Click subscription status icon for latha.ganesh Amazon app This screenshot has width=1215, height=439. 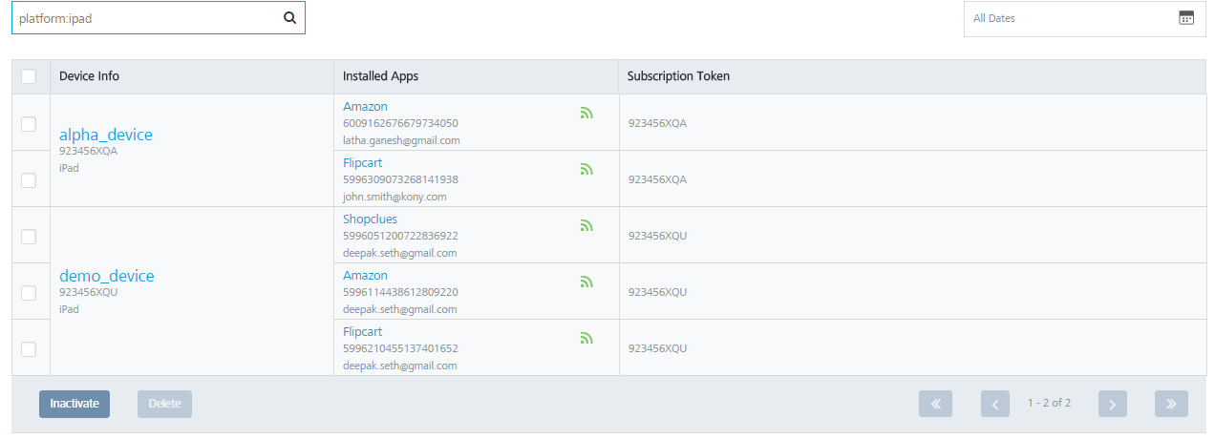pyautogui.click(x=586, y=114)
